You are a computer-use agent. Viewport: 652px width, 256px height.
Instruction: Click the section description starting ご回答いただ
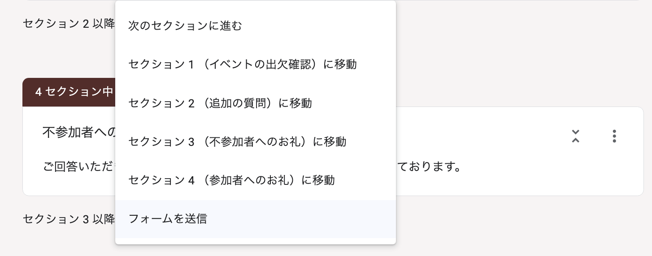[79, 167]
